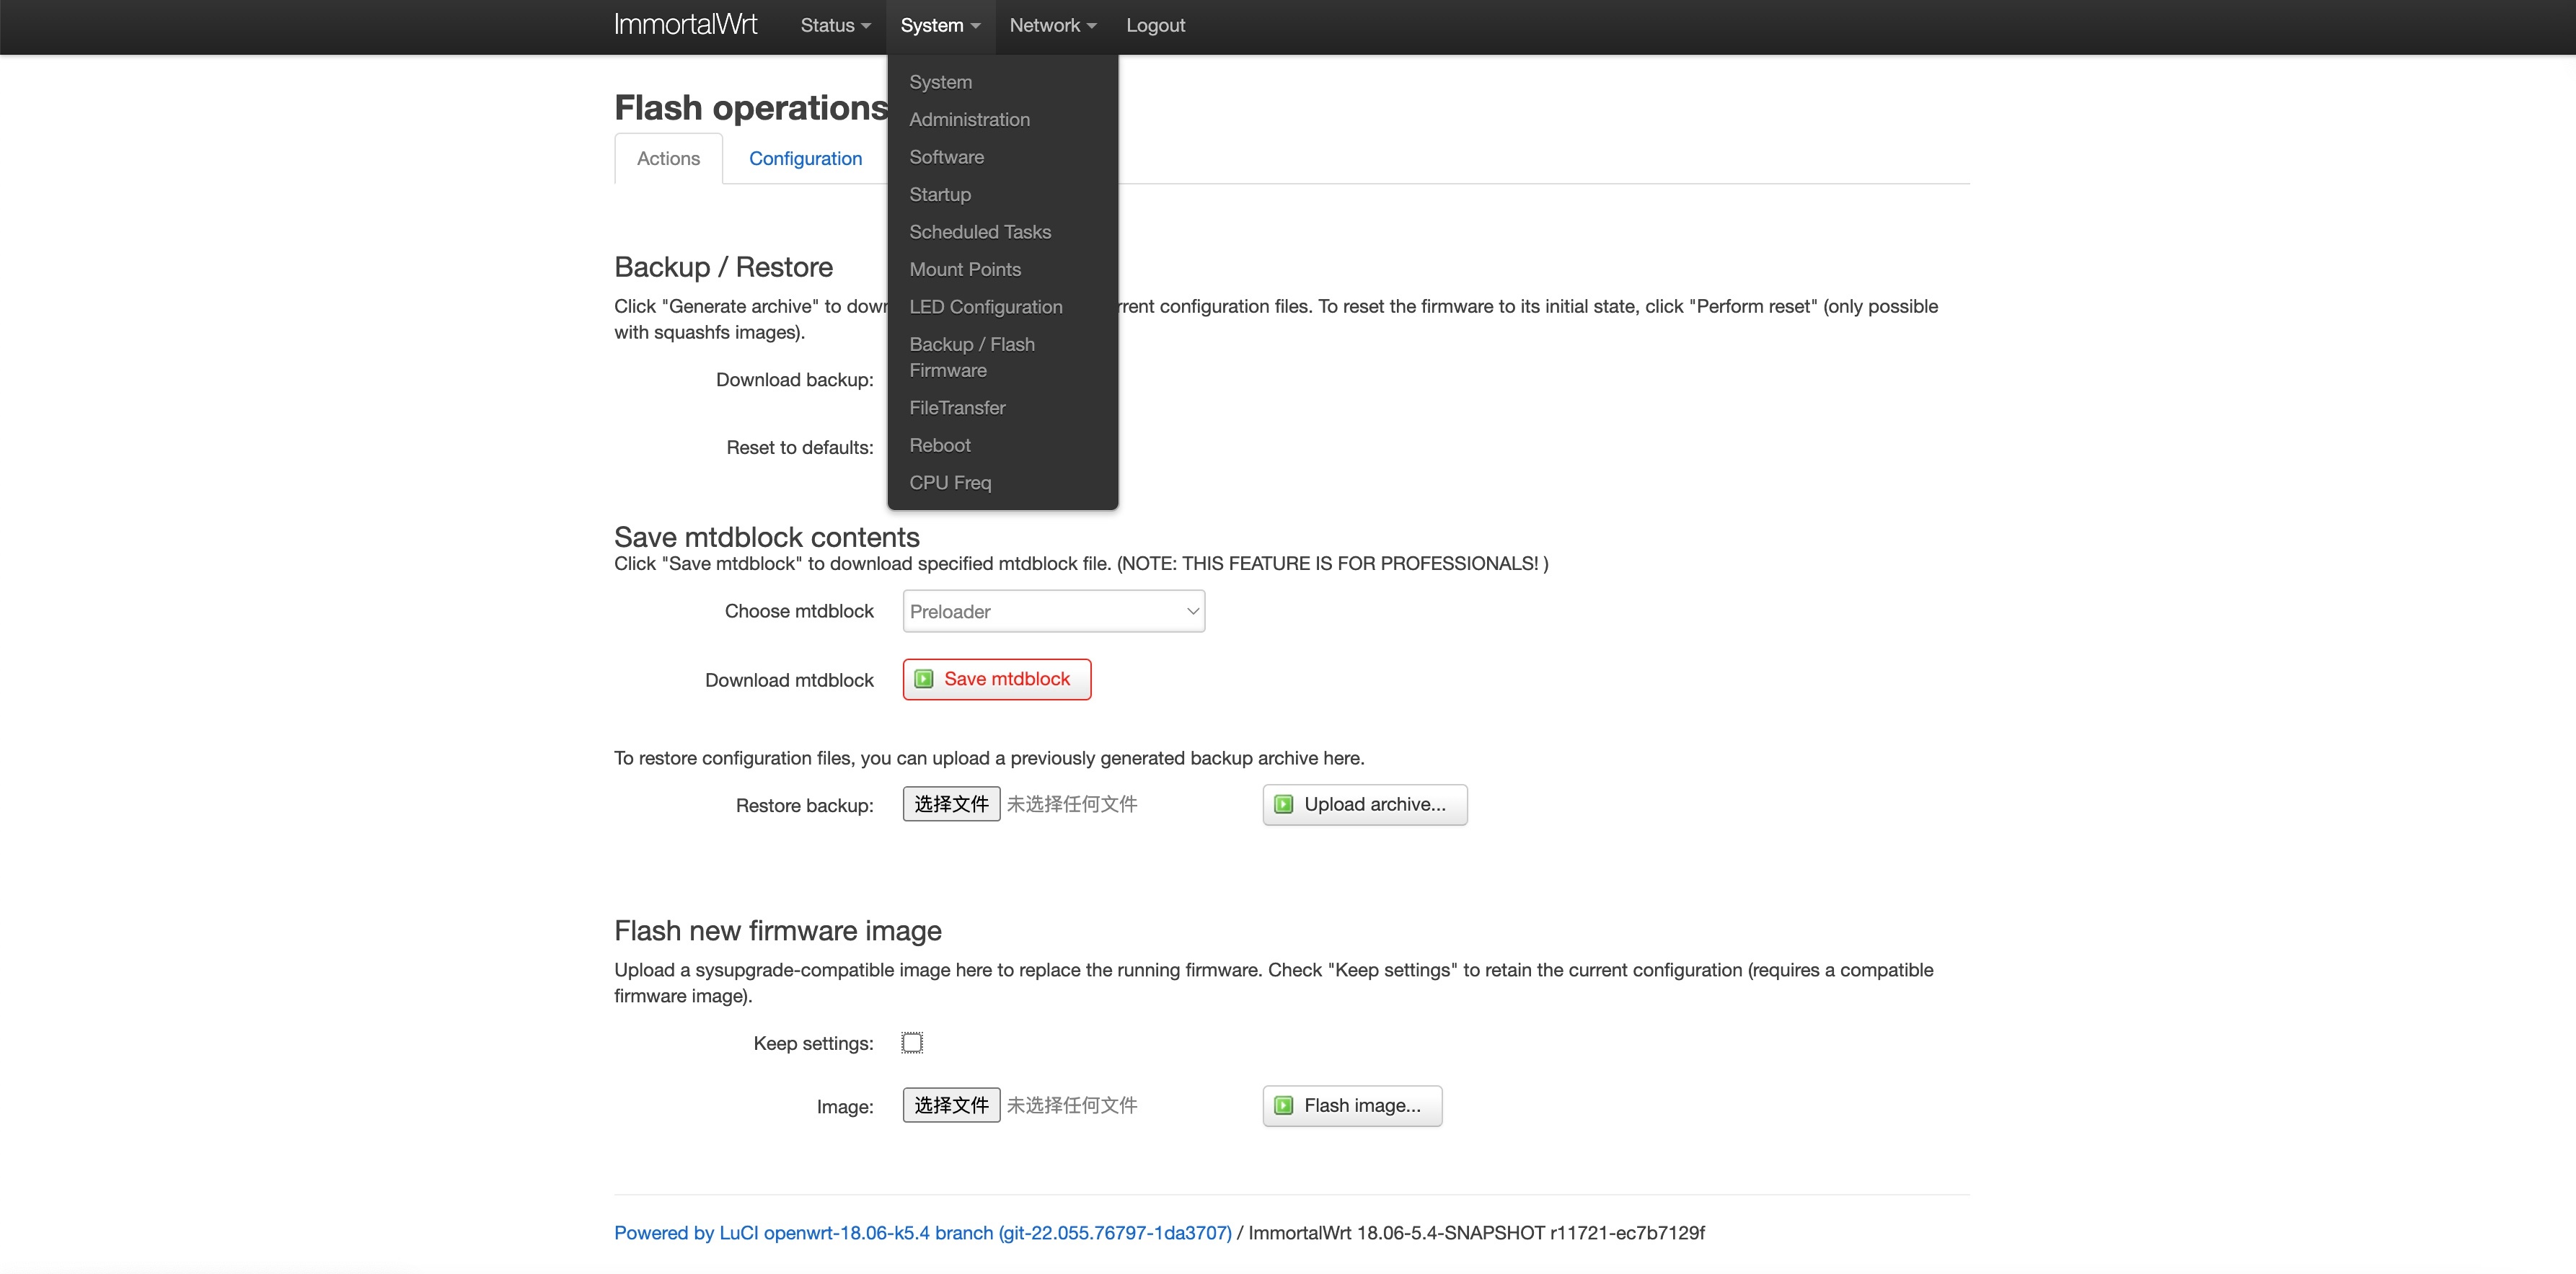The height and width of the screenshot is (1274, 2576).
Task: Open the Choose mtdblock Preloader dropdown
Action: tap(1053, 612)
